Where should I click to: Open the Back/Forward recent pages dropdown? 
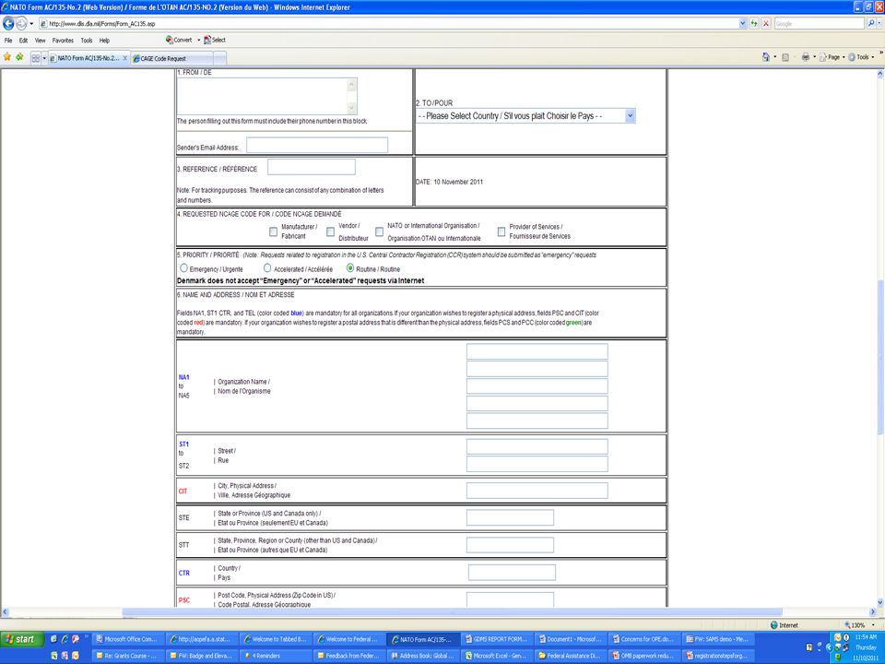[31, 24]
